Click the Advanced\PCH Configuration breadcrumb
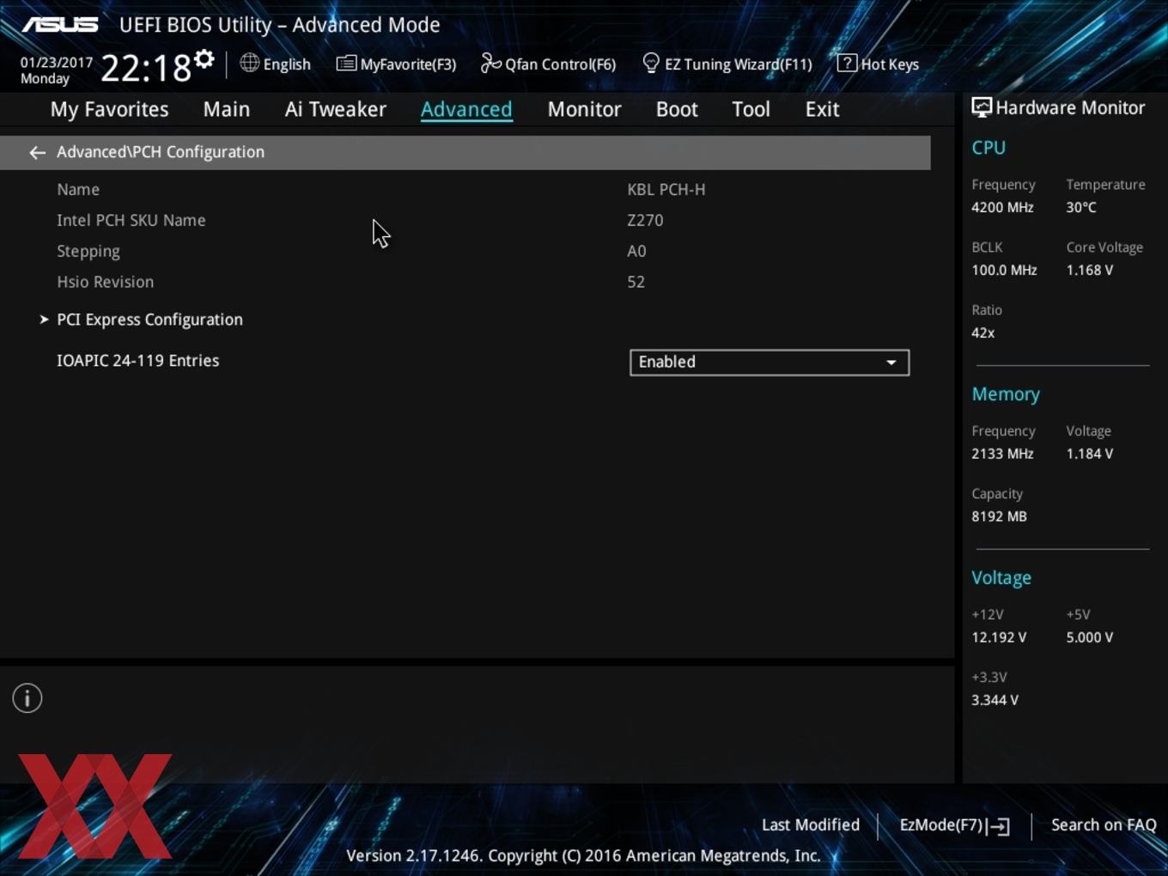Viewport: 1168px width, 876px height. tap(161, 152)
